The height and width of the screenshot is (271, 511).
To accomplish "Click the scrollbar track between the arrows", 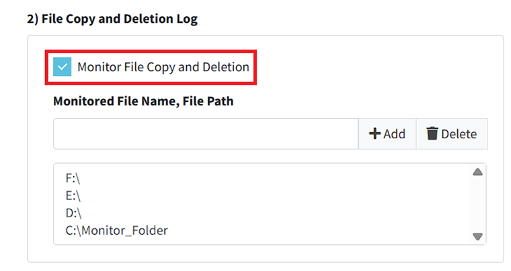I will [x=477, y=204].
